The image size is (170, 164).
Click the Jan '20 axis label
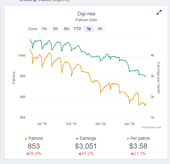click(100, 124)
